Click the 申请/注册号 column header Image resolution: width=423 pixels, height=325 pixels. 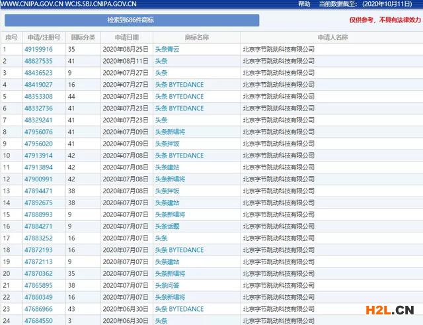click(x=44, y=37)
